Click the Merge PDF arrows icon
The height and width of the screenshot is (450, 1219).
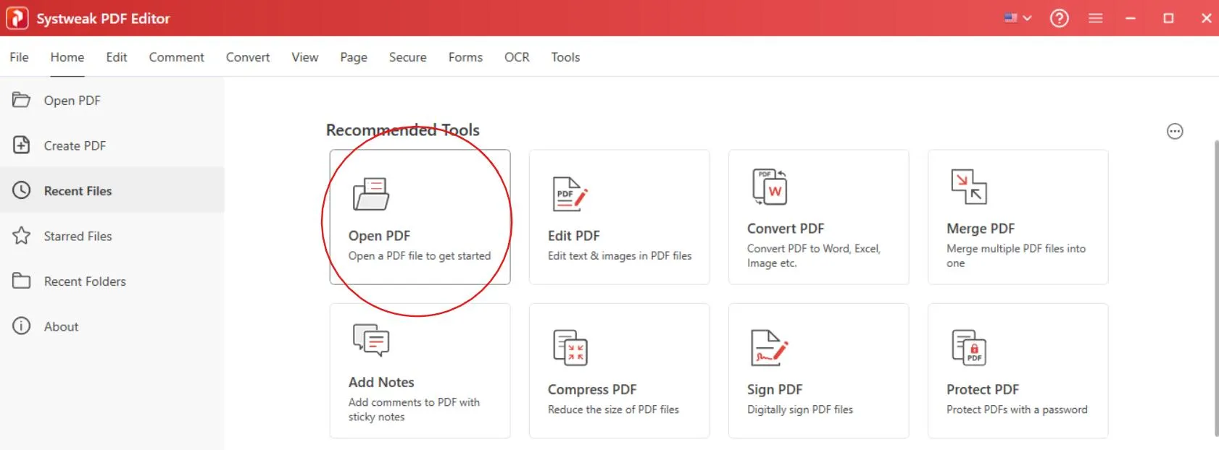(968, 187)
